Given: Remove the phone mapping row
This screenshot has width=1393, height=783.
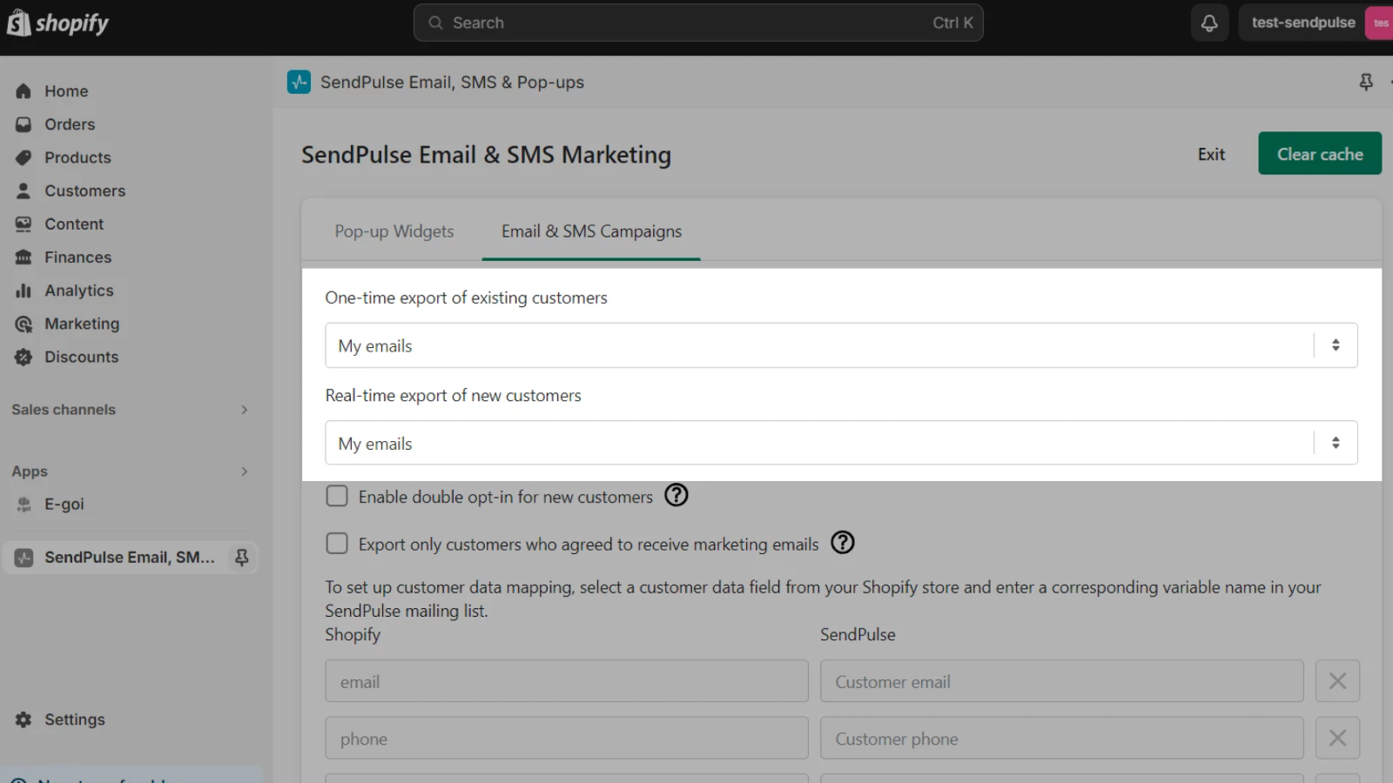Looking at the screenshot, I should click(1337, 739).
